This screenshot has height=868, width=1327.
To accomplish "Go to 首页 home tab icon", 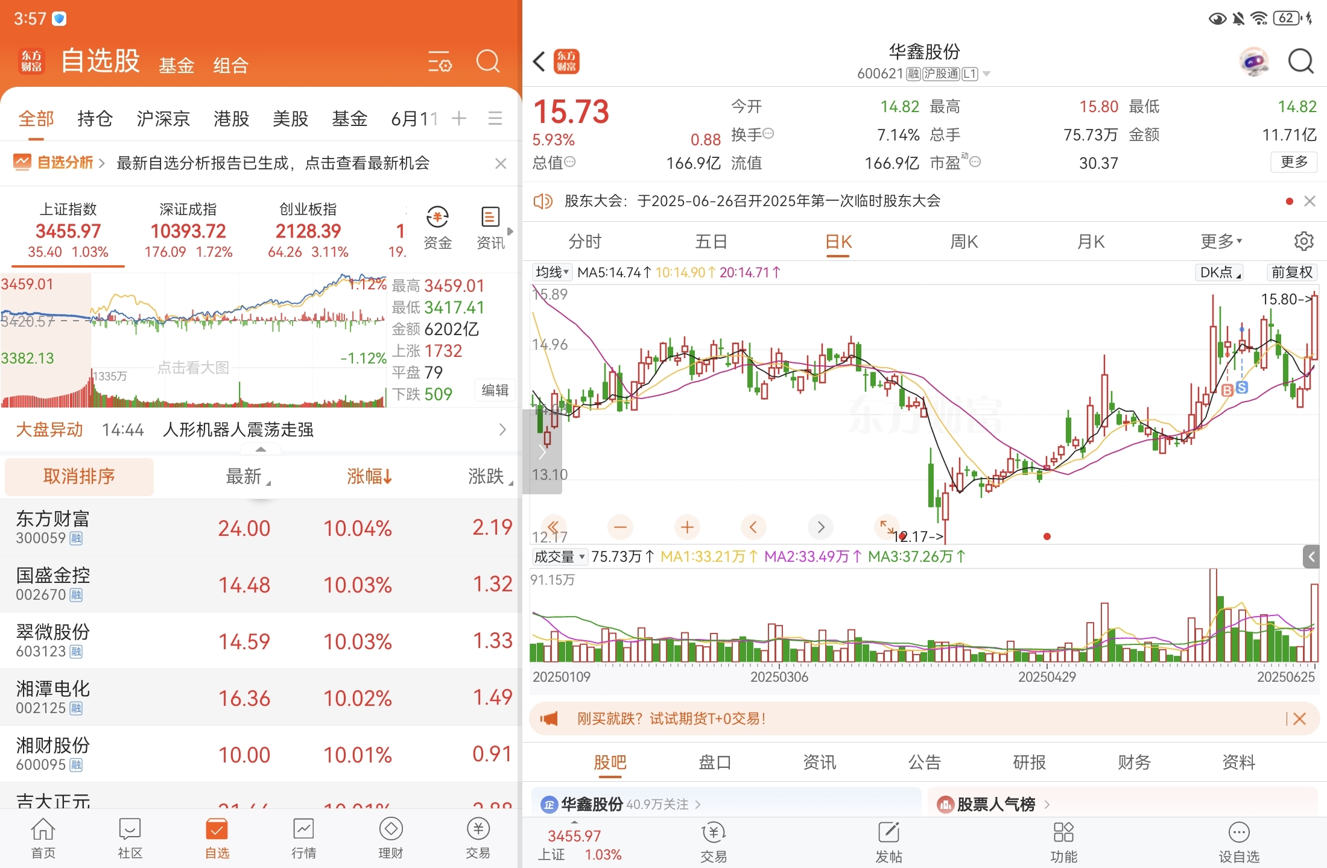I will pyautogui.click(x=43, y=838).
